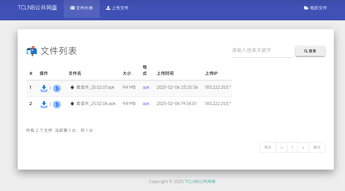The image size is (345, 191).
Task: Click the TCLNB公共网盘 site title
Action: [37, 8]
